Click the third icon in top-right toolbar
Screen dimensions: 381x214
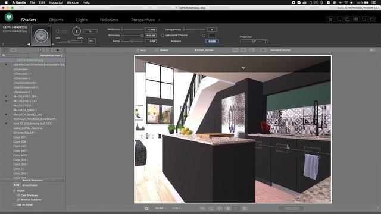(x=347, y=19)
